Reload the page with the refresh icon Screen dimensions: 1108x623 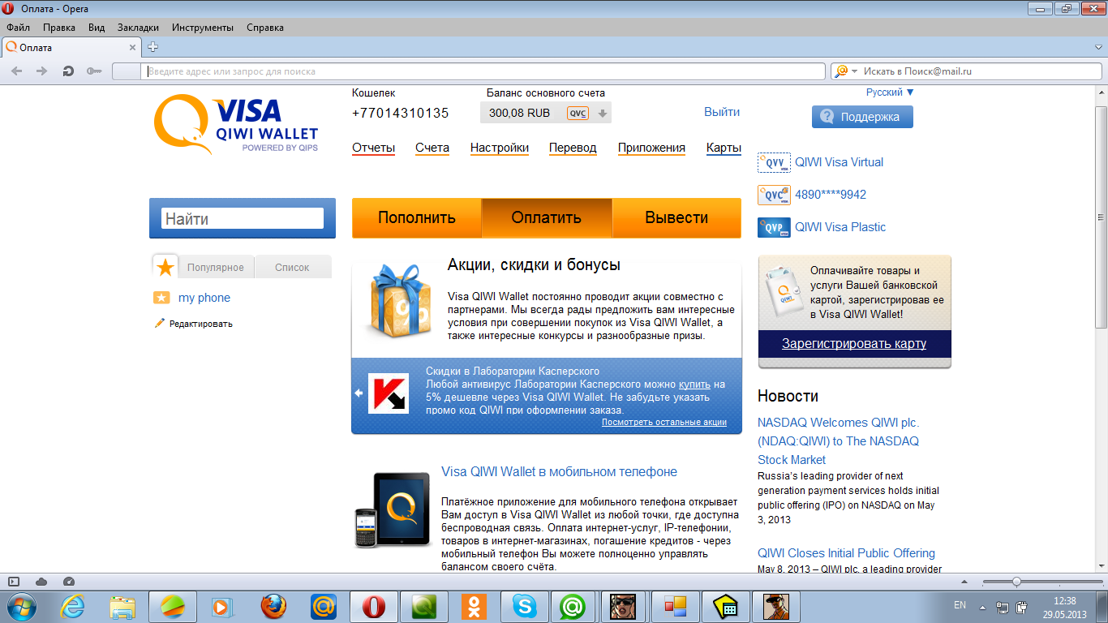click(x=69, y=71)
